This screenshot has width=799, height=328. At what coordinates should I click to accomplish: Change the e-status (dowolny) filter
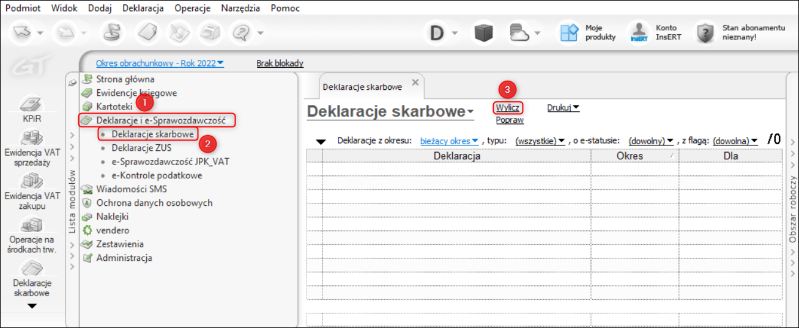point(651,141)
